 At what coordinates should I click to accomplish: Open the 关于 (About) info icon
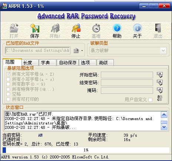click(137, 28)
